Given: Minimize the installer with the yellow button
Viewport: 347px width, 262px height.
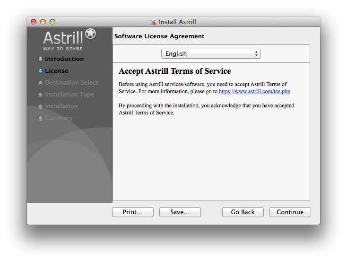Looking at the screenshot, I should 43,22.
